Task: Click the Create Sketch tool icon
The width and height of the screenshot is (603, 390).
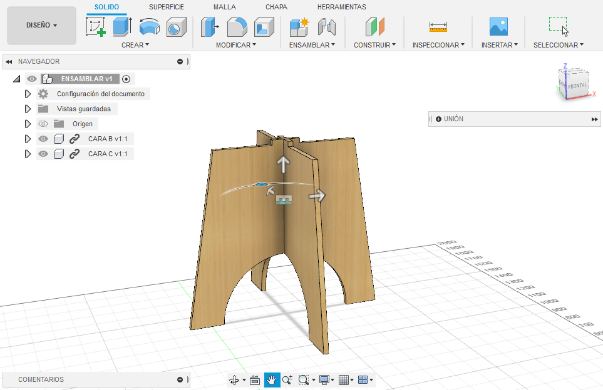Action: pos(96,27)
